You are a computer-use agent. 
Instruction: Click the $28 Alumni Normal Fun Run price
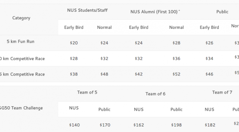(x=177, y=43)
